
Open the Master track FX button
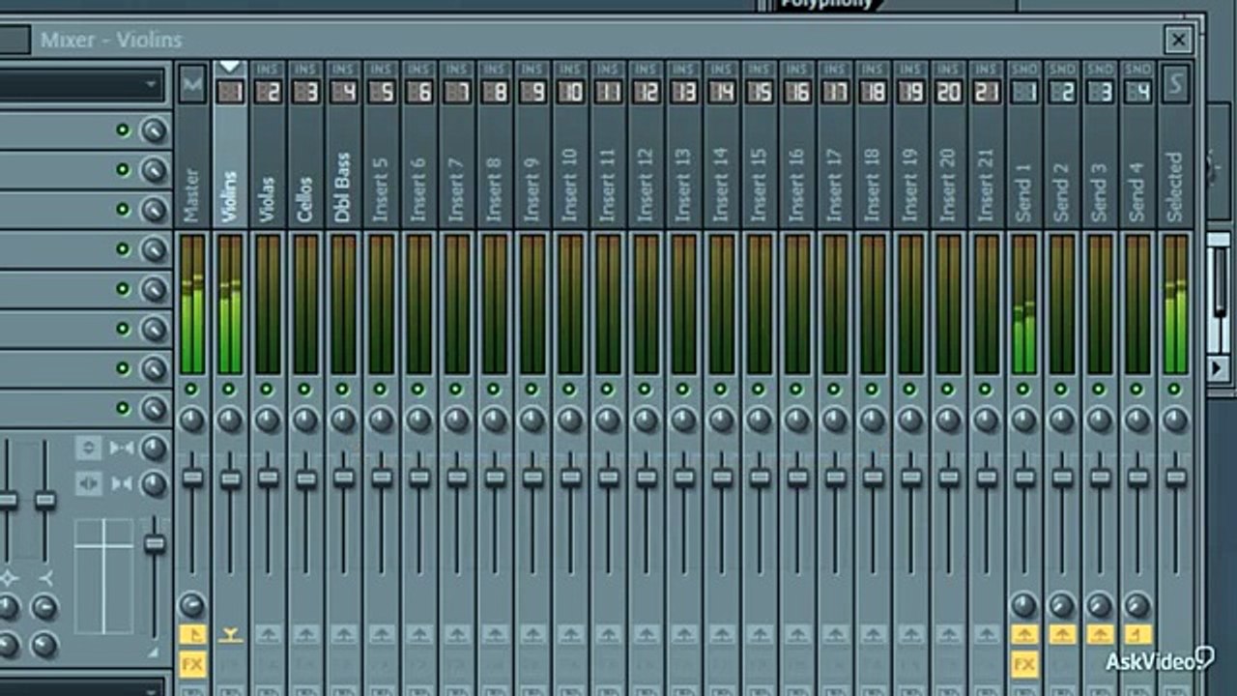pyautogui.click(x=192, y=664)
